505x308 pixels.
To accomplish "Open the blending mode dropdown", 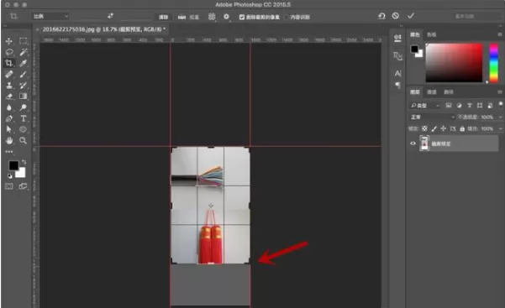I will (432, 117).
